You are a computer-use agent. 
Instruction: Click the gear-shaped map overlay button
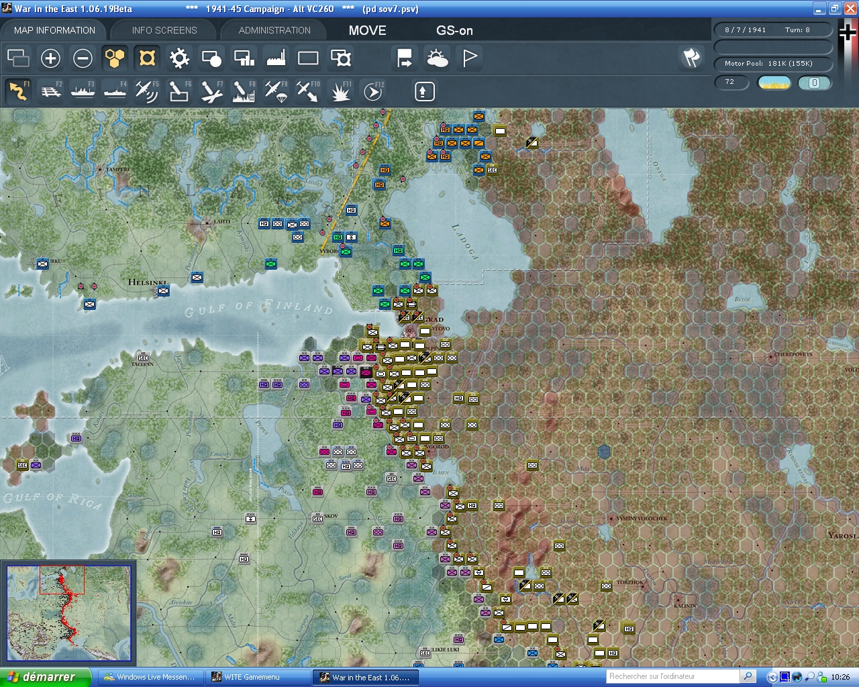tap(179, 58)
